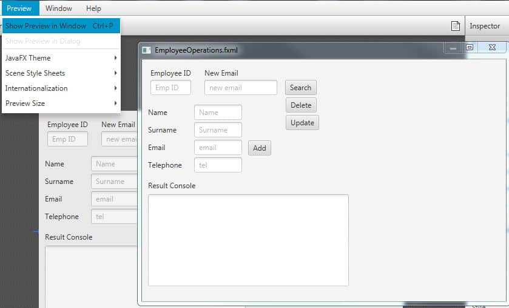Viewport: 509px width, 308px height.
Task: Click the EmployeeOperations.fxml window icon
Action: (146, 50)
